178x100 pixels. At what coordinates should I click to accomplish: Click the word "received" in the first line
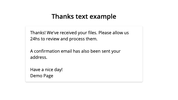68,33
